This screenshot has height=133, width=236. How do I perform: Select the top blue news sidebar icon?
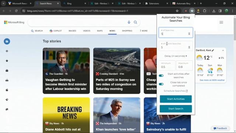pyautogui.click(x=7, y=41)
